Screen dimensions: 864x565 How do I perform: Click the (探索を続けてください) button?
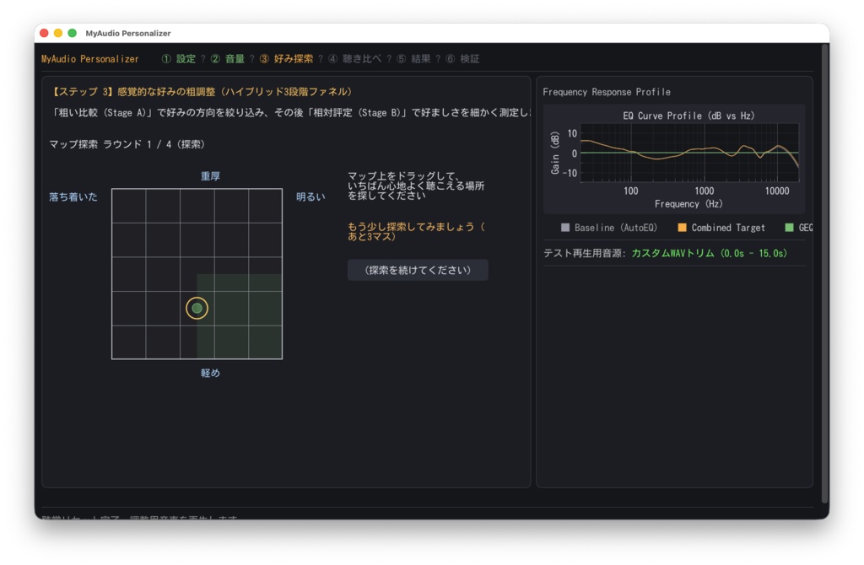coord(418,270)
